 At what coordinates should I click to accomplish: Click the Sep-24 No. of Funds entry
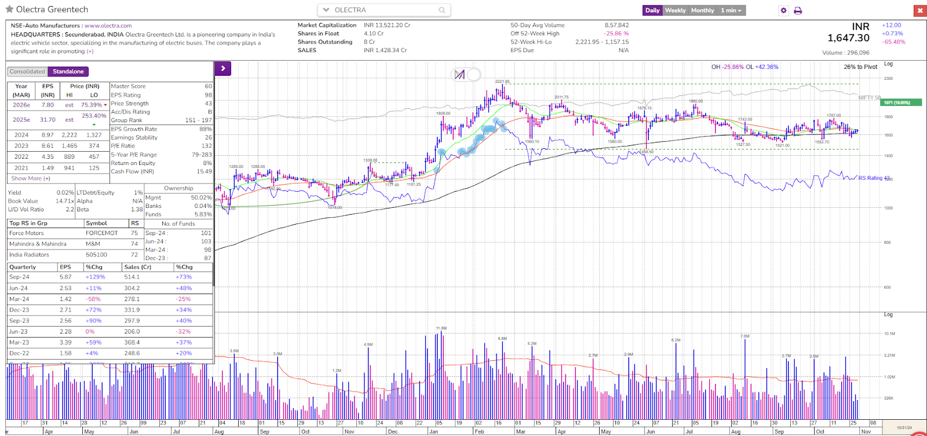(x=178, y=233)
